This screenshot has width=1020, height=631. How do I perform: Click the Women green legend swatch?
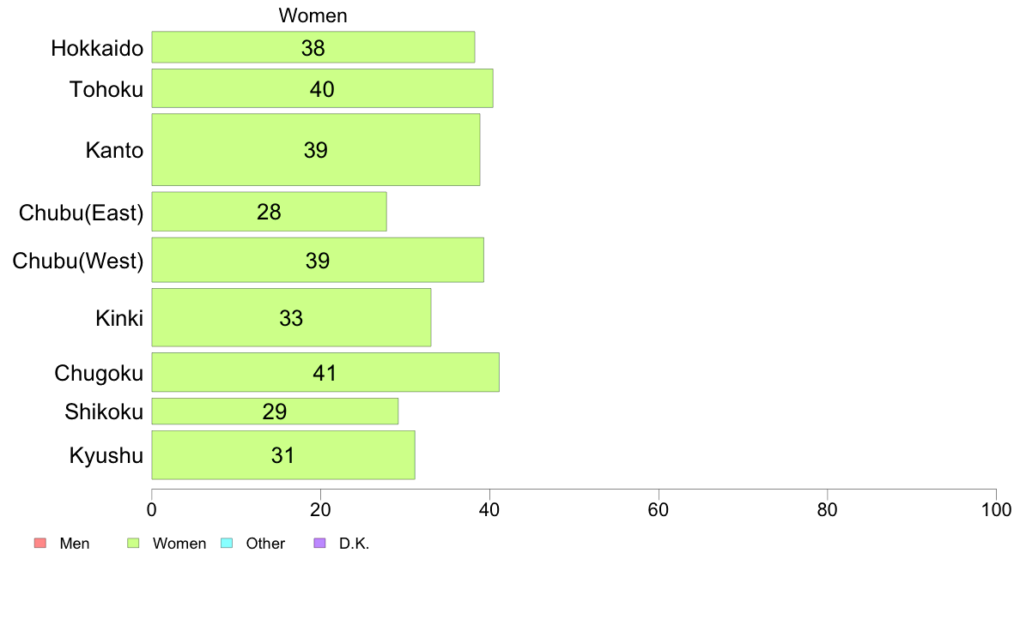[x=133, y=543]
